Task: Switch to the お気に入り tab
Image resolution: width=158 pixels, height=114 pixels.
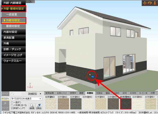Action: pos(62,93)
